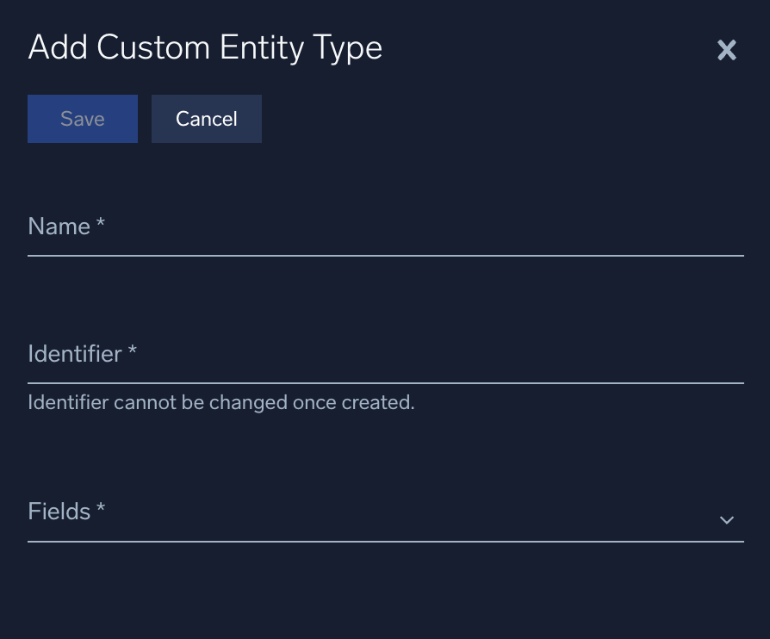
Task: Click Save to create the entity type
Action: [82, 118]
